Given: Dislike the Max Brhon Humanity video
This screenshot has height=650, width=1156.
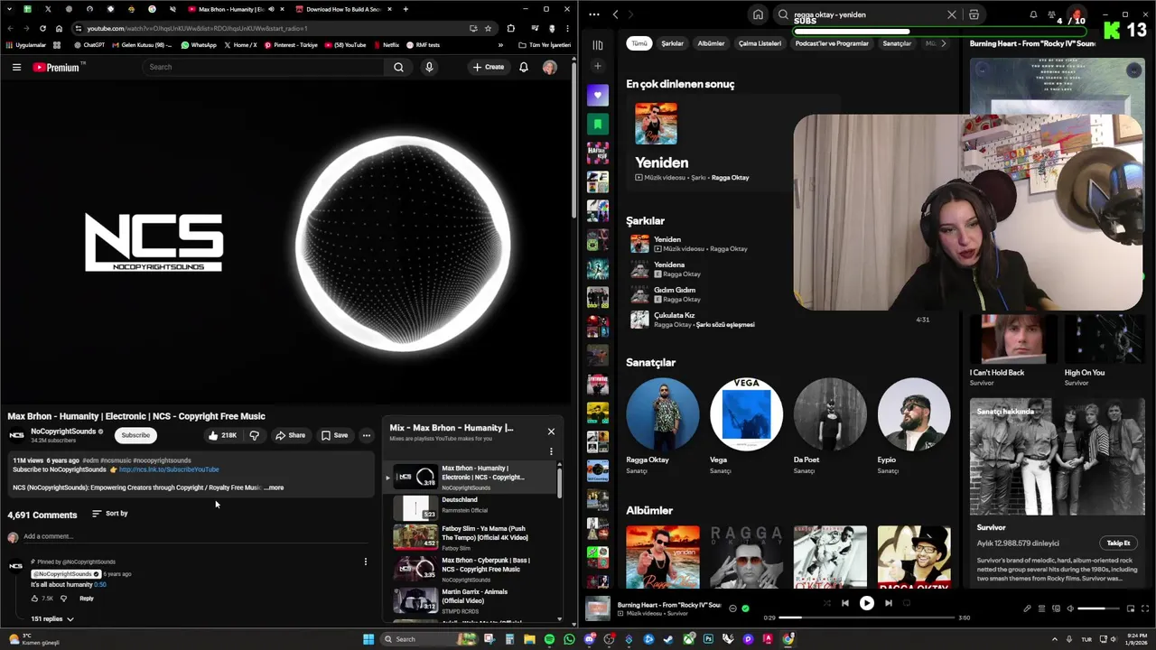Looking at the screenshot, I should coord(254,435).
